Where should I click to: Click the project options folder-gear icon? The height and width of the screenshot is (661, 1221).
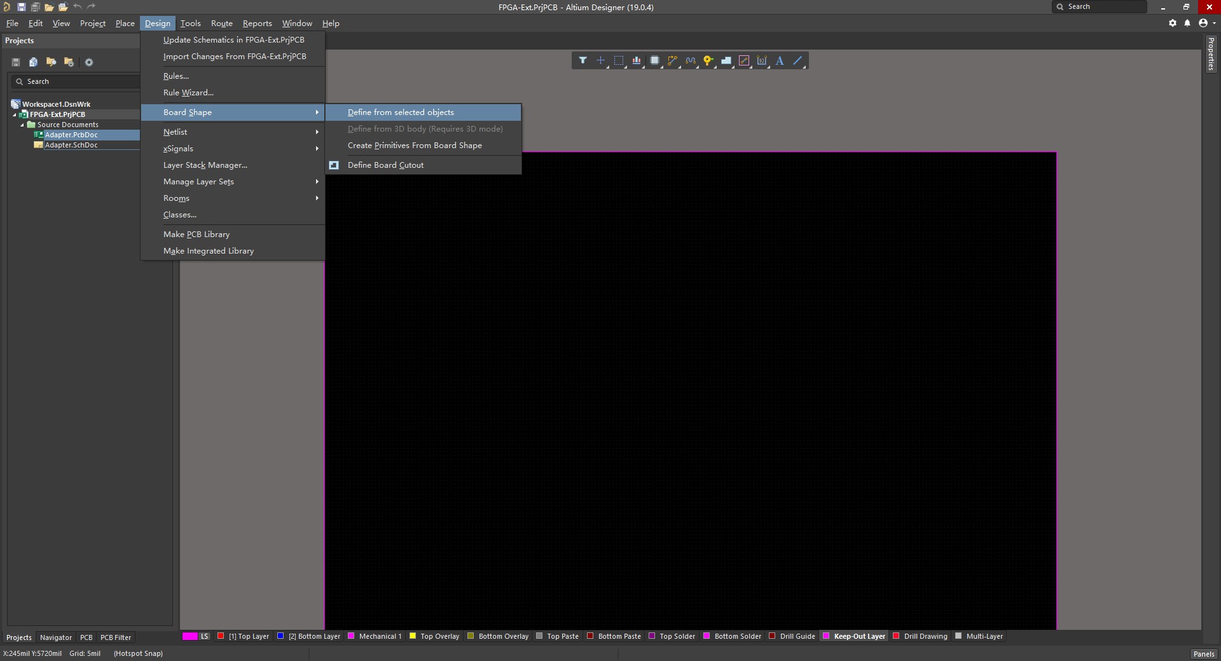pos(69,62)
